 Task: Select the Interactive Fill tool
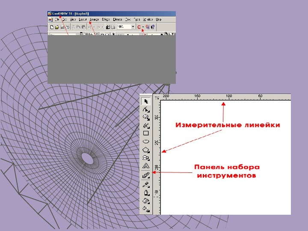pyautogui.click(x=146, y=209)
